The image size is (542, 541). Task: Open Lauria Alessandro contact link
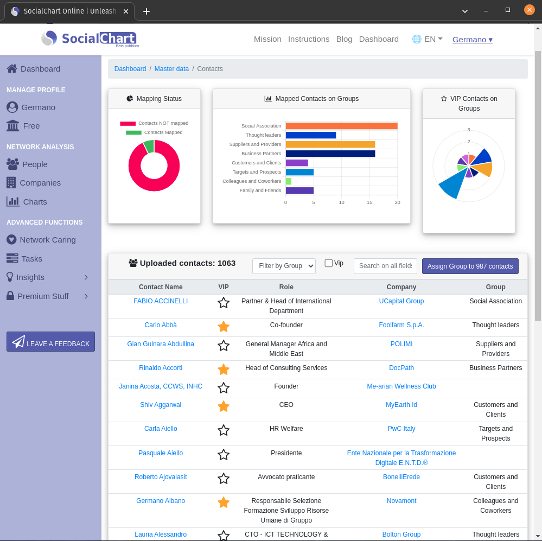(161, 534)
